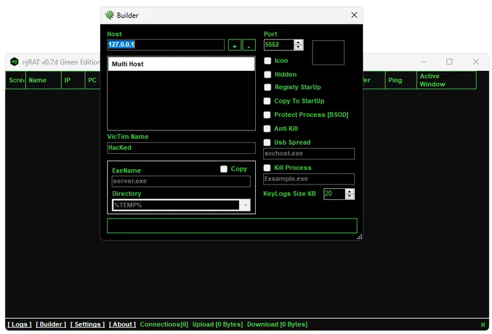Open the Logs menu item
This screenshot has width=492, height=334.
[x=19, y=324]
